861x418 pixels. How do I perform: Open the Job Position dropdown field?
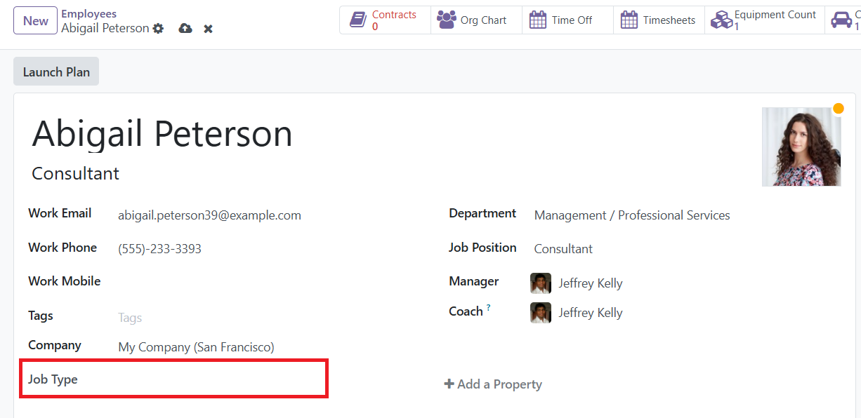pyautogui.click(x=685, y=249)
